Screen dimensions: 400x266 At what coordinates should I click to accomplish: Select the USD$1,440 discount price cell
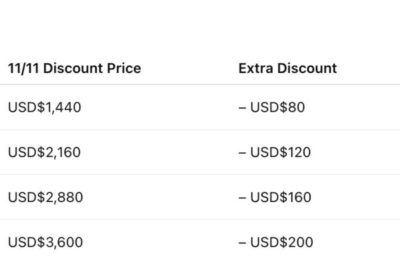(x=45, y=107)
